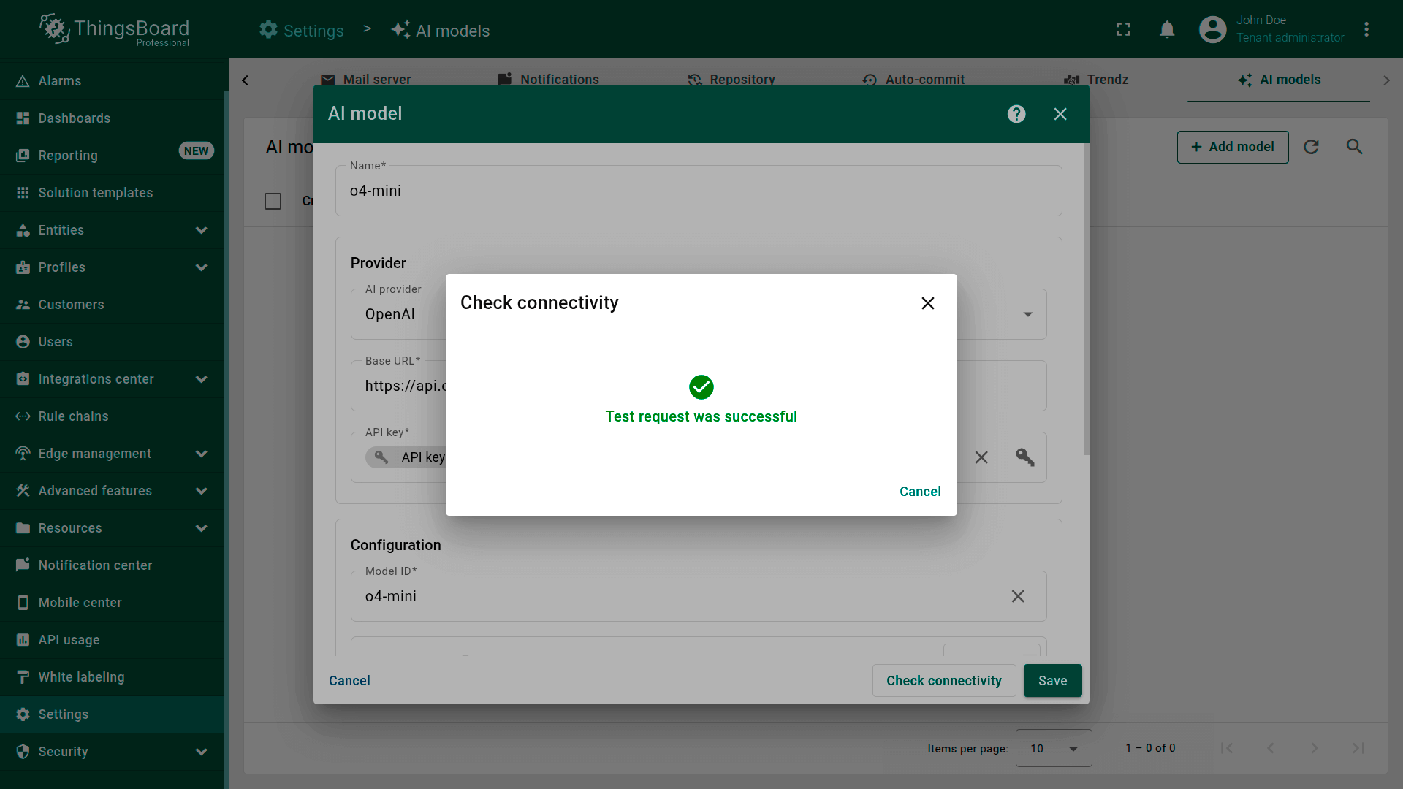Click the key icon in API key field
This screenshot has width=1403, height=789.
pyautogui.click(x=1024, y=457)
